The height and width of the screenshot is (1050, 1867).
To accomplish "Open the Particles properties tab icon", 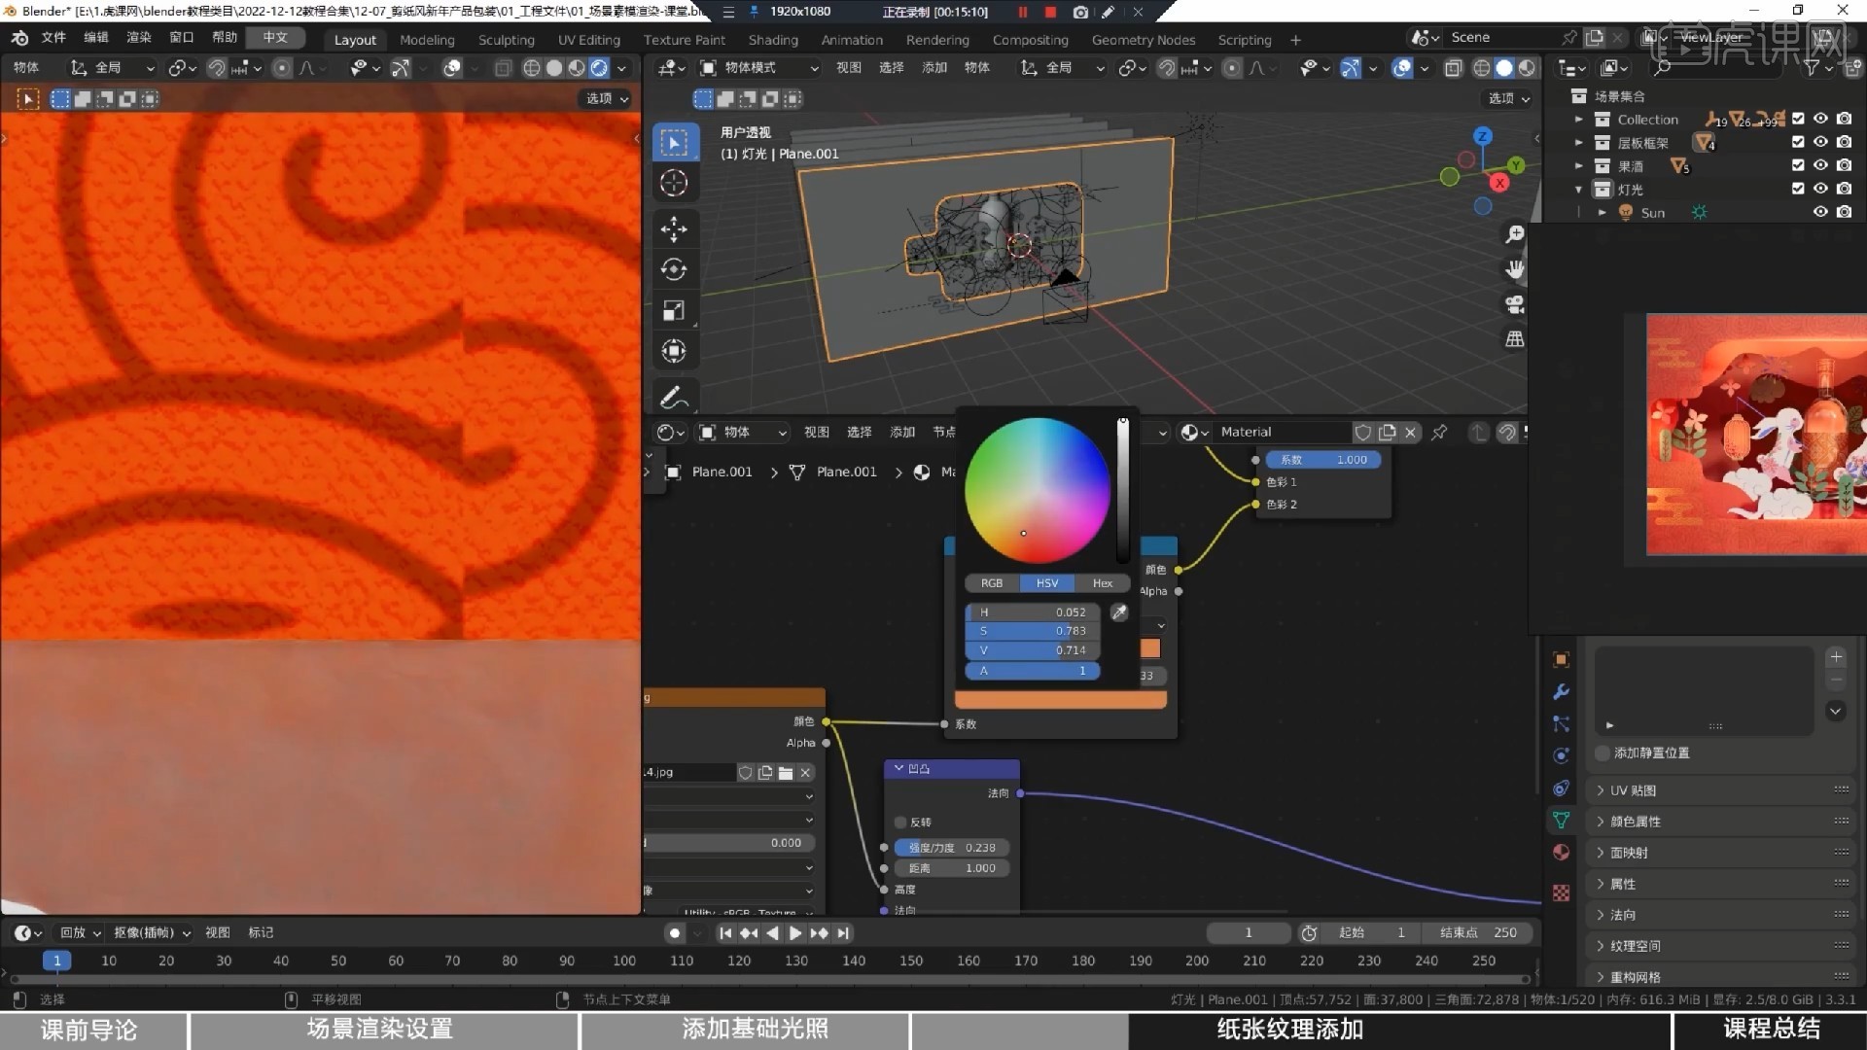I will tap(1561, 724).
